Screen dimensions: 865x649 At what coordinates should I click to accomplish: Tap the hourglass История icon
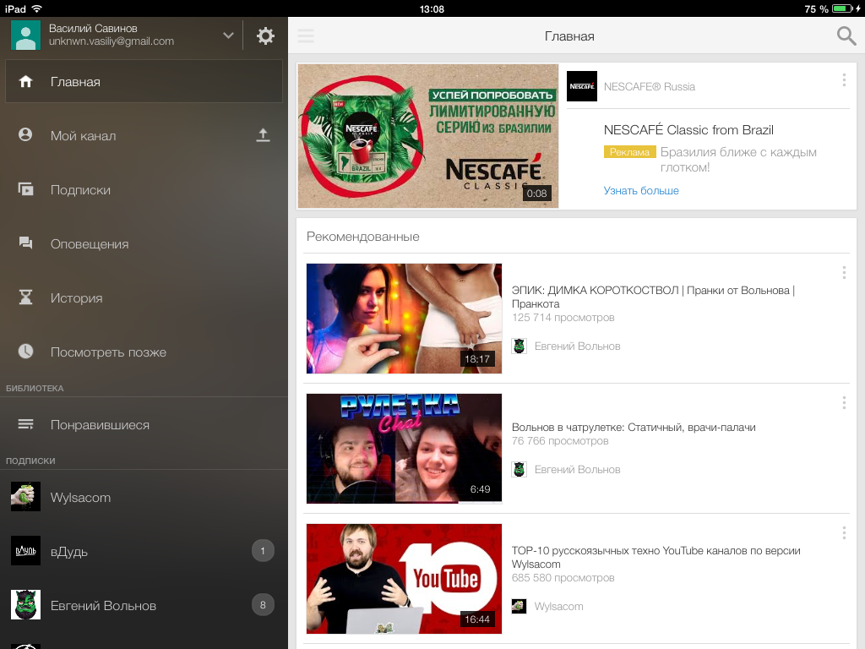(26, 297)
